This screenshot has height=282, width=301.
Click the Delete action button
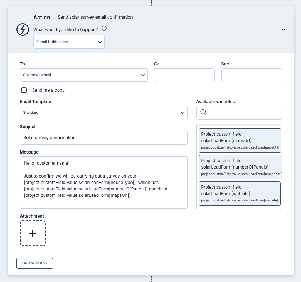click(x=35, y=263)
